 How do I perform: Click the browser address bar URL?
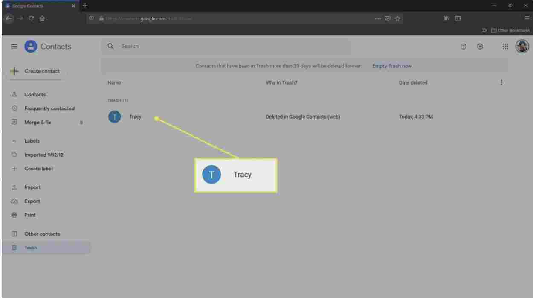pyautogui.click(x=149, y=19)
